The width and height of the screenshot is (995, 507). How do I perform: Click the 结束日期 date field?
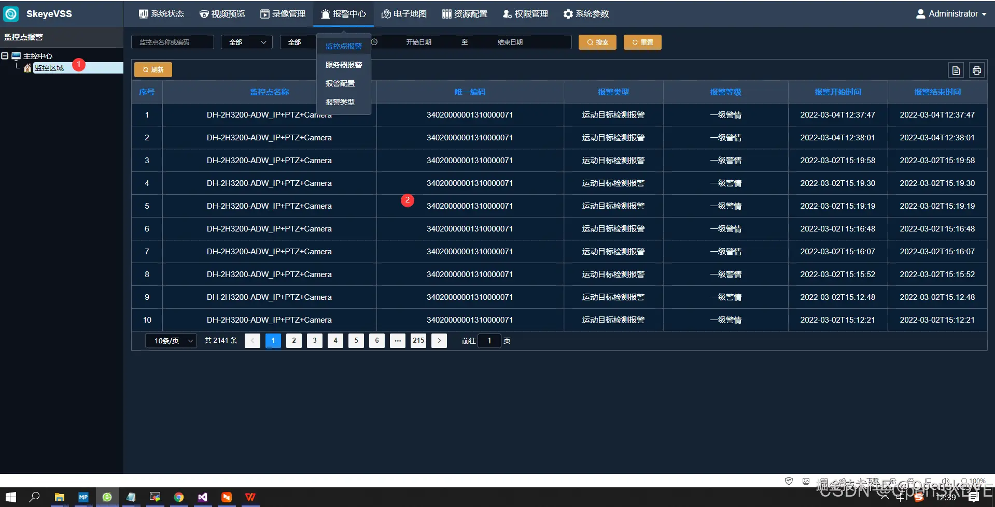point(510,42)
